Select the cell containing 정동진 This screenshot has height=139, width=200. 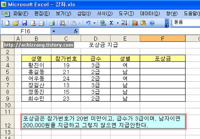36,92
